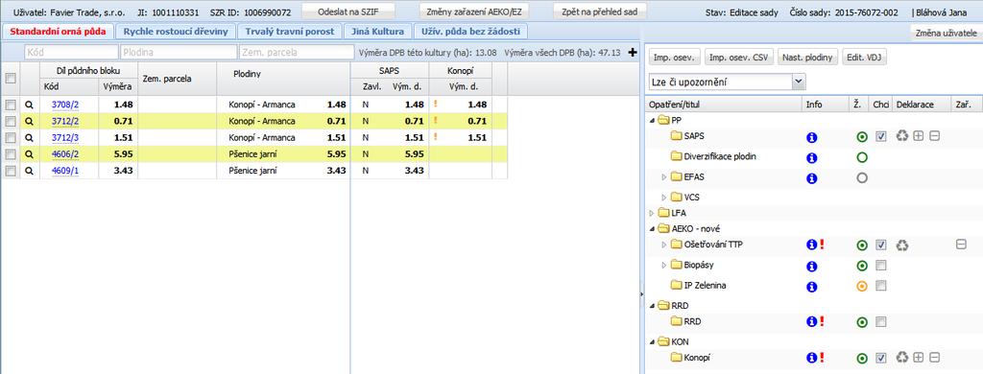Collapse the AEKO - nové node
The image size is (983, 374).
click(653, 229)
